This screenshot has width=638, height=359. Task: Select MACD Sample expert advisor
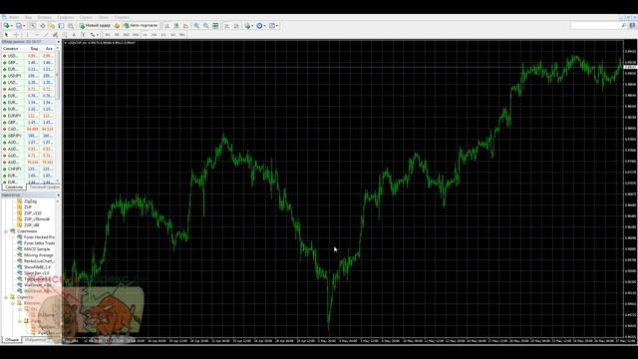point(37,249)
